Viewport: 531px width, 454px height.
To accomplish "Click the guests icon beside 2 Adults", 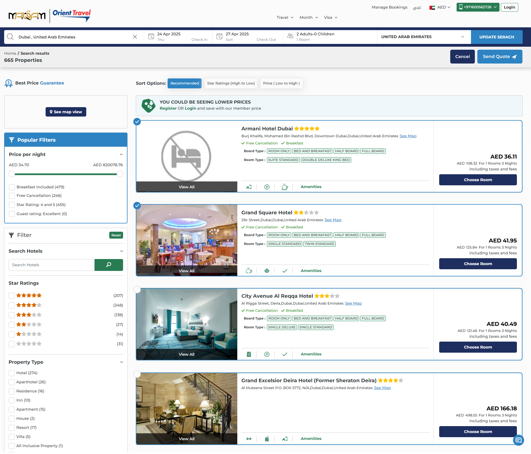I will (290, 36).
